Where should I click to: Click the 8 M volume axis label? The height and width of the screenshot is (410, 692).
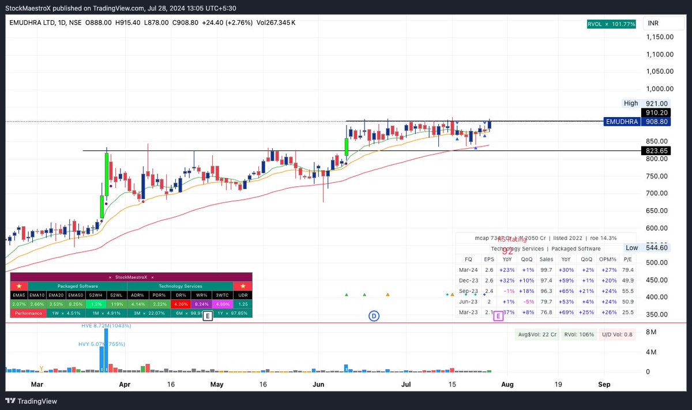[x=651, y=332]
